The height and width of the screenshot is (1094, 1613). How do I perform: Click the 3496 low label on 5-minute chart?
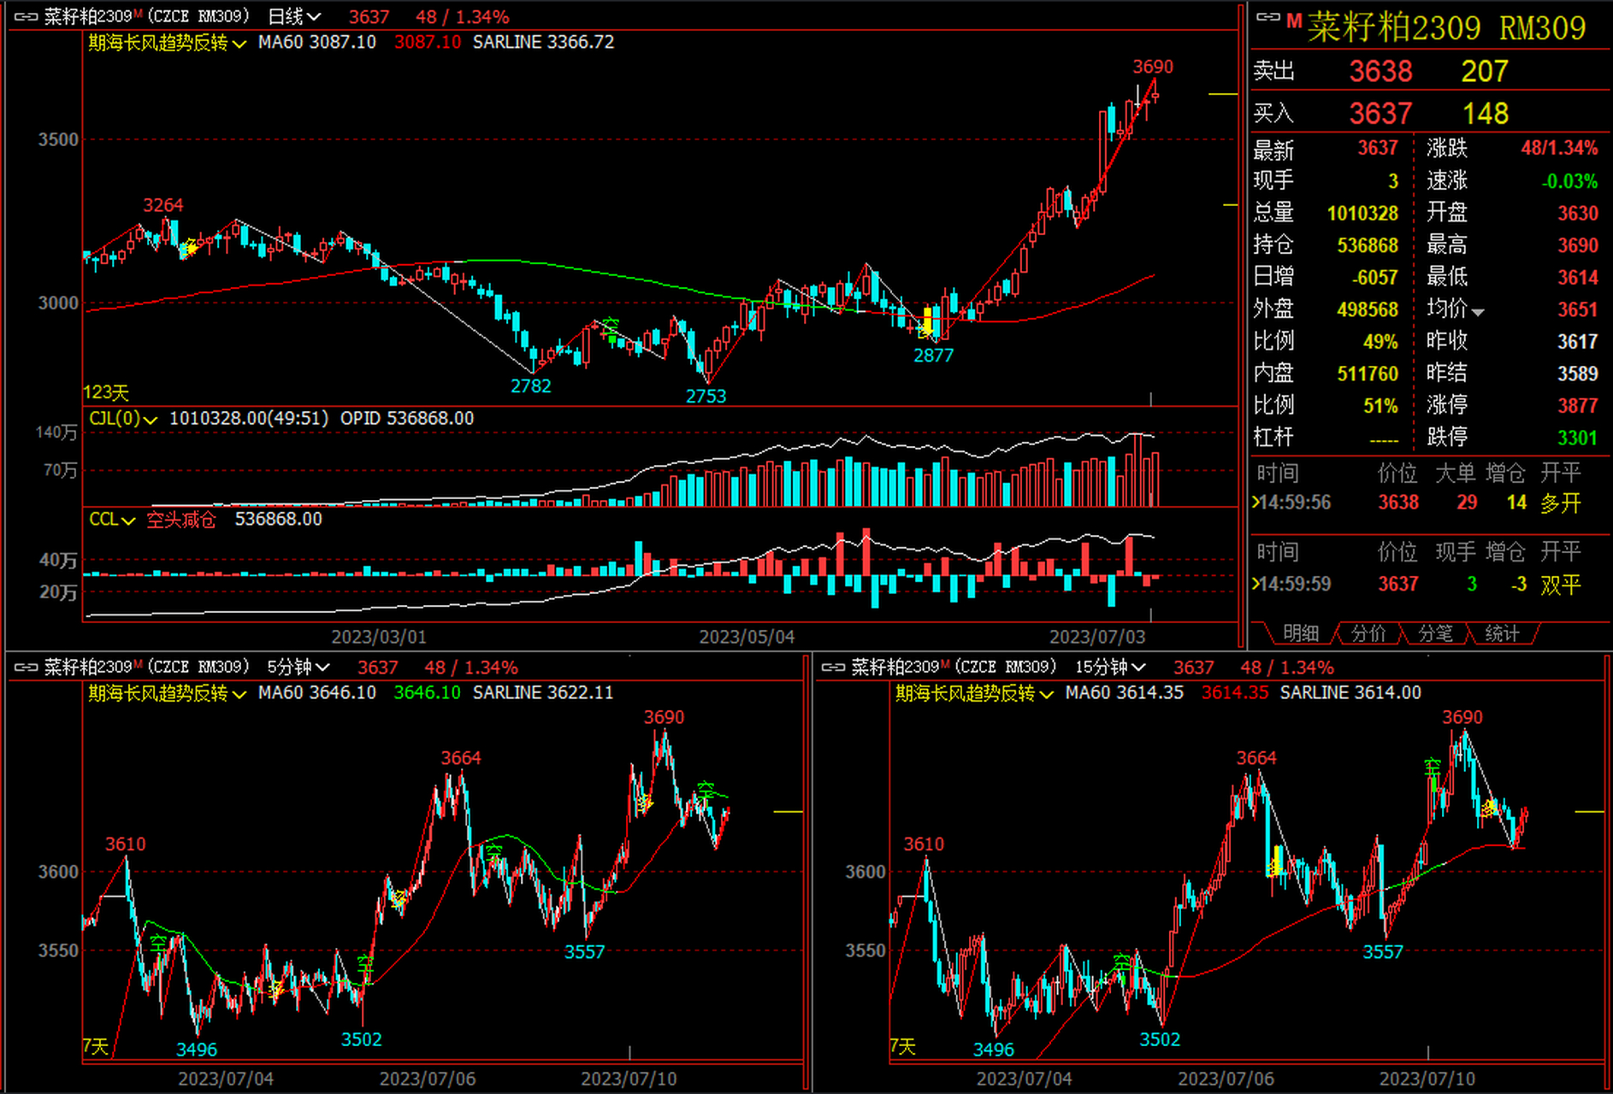pyautogui.click(x=197, y=1050)
